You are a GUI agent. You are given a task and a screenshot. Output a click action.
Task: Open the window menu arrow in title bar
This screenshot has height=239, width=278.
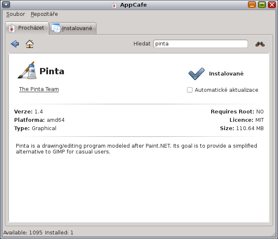point(6,5)
